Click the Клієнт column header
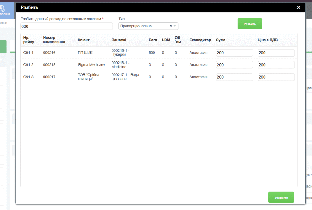This screenshot has height=210, width=312. [83, 40]
